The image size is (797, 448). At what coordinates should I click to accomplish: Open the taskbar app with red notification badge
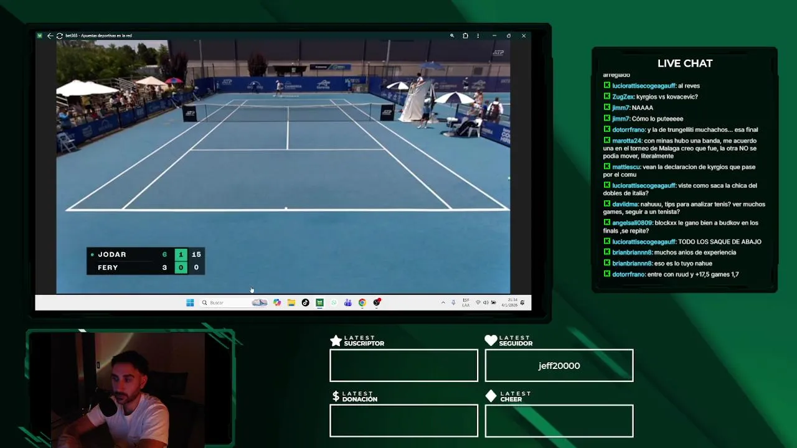coord(377,302)
